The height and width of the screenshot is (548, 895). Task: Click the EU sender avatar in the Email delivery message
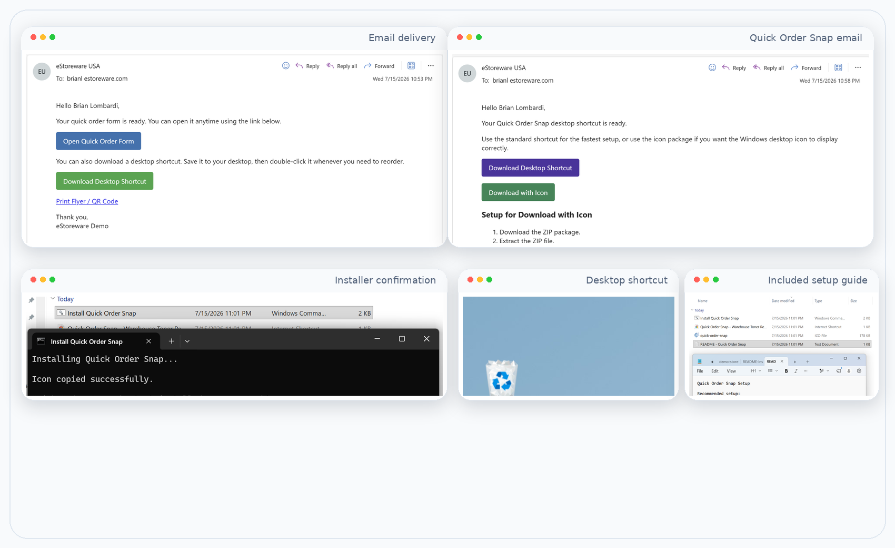[42, 72]
